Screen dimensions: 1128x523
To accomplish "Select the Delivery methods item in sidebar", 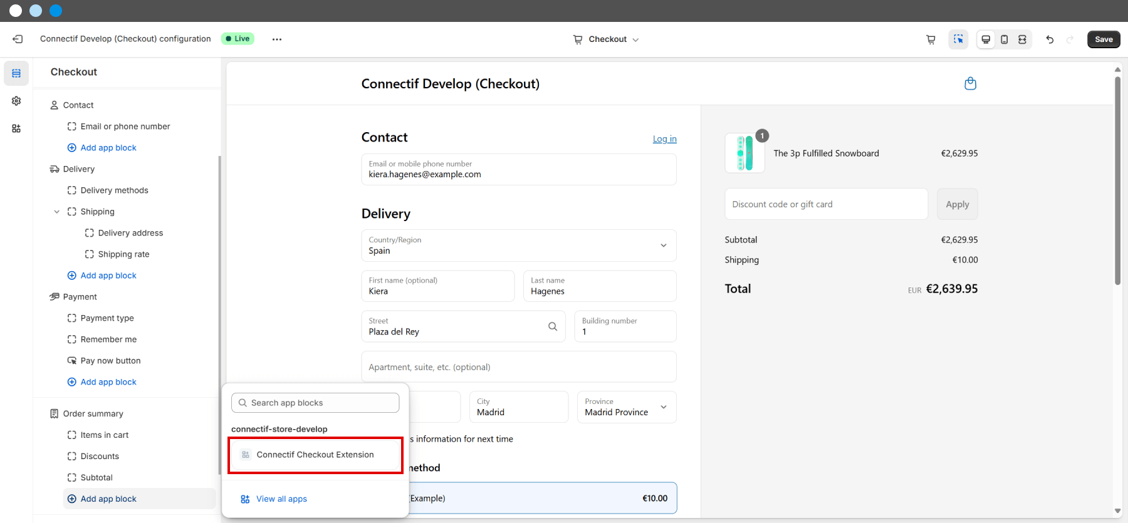I will (x=114, y=190).
